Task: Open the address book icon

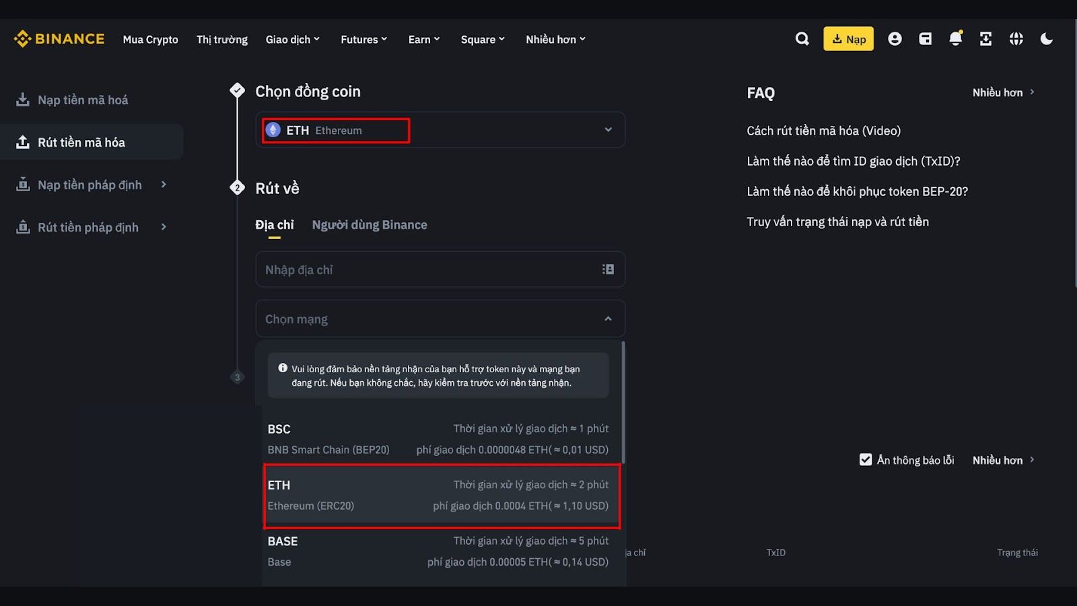Action: [608, 269]
